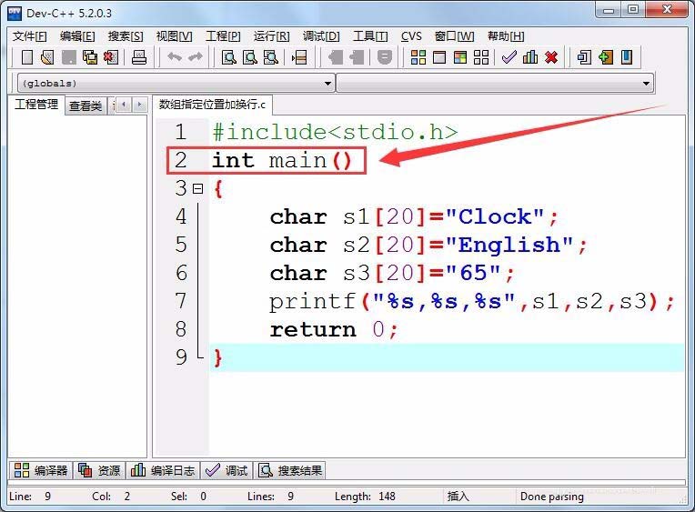
Task: Click the s1[20]="Clock" declaration line
Action: (414, 217)
